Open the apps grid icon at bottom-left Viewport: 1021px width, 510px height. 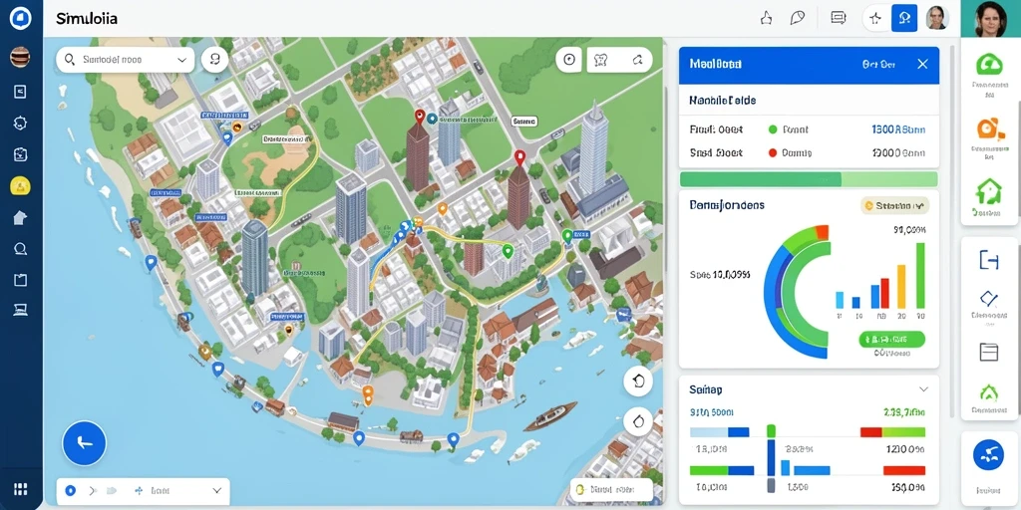pyautogui.click(x=20, y=489)
